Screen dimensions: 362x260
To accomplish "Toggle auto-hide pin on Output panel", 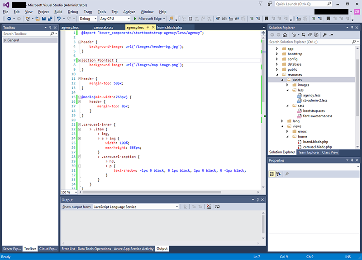I will pos(257,200).
